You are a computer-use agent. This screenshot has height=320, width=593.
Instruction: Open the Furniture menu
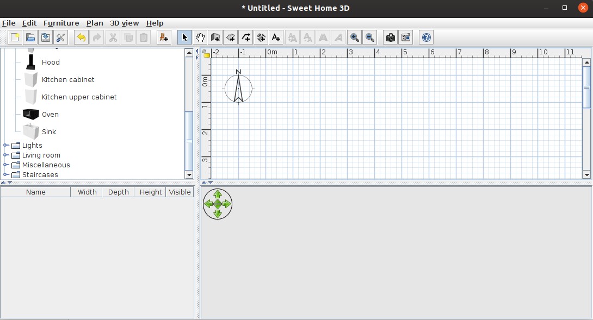point(61,23)
